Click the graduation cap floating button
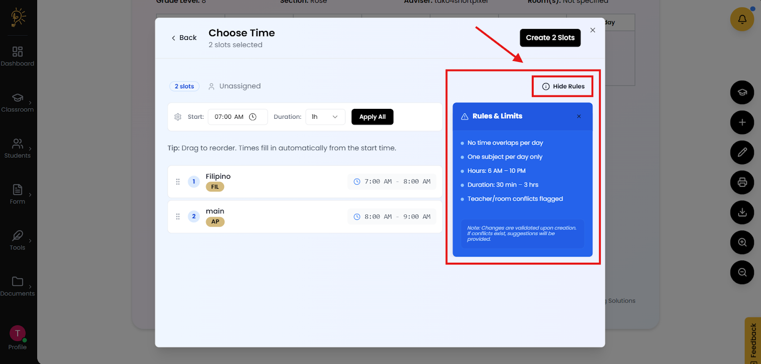 742,93
